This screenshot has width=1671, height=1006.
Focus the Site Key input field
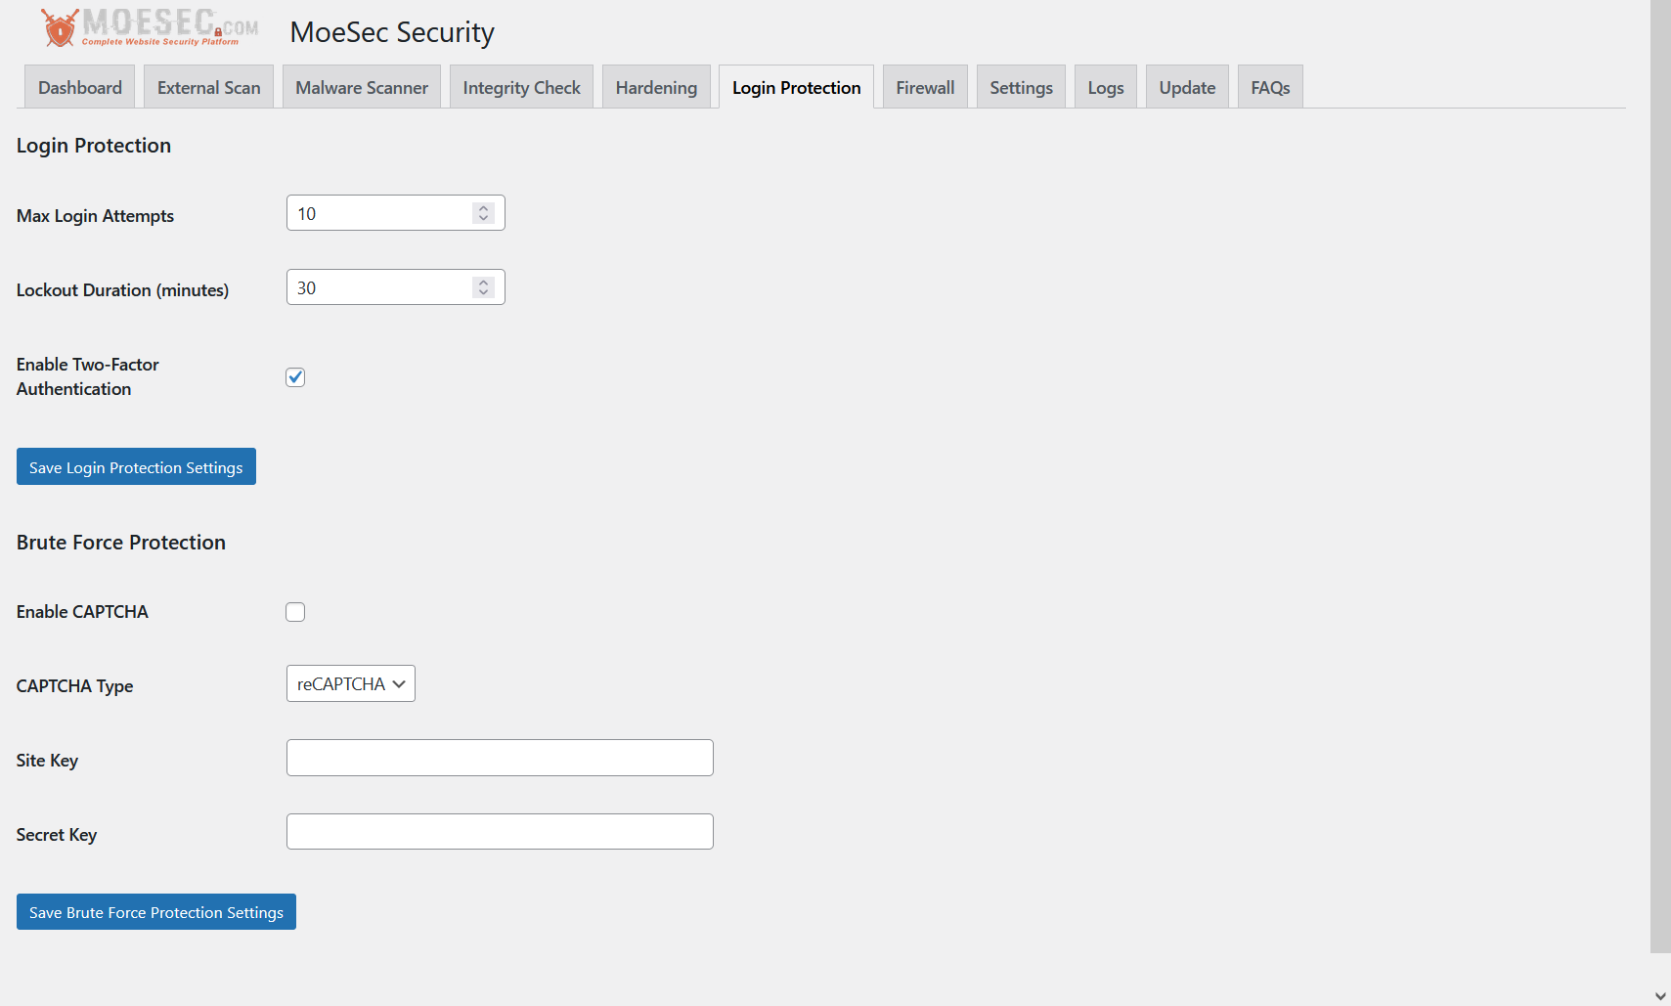tap(500, 759)
